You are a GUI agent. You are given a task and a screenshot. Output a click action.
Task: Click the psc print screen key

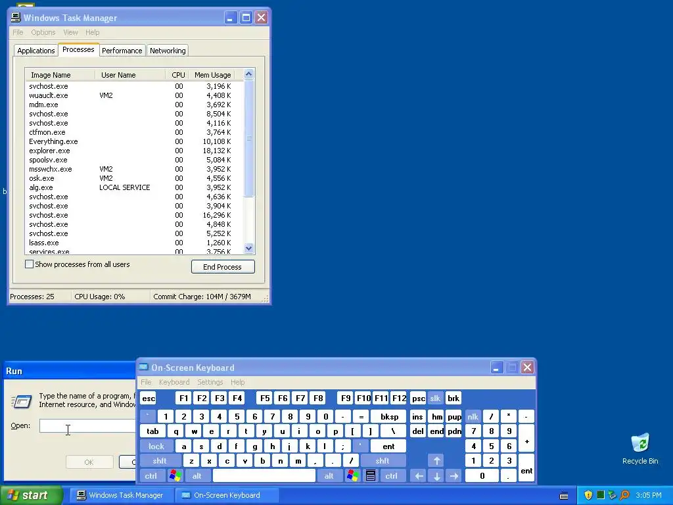(x=419, y=398)
